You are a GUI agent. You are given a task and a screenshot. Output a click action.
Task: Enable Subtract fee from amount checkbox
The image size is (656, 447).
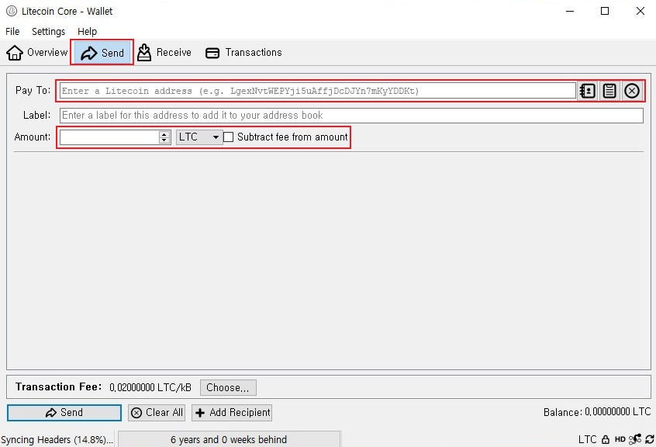pyautogui.click(x=229, y=137)
